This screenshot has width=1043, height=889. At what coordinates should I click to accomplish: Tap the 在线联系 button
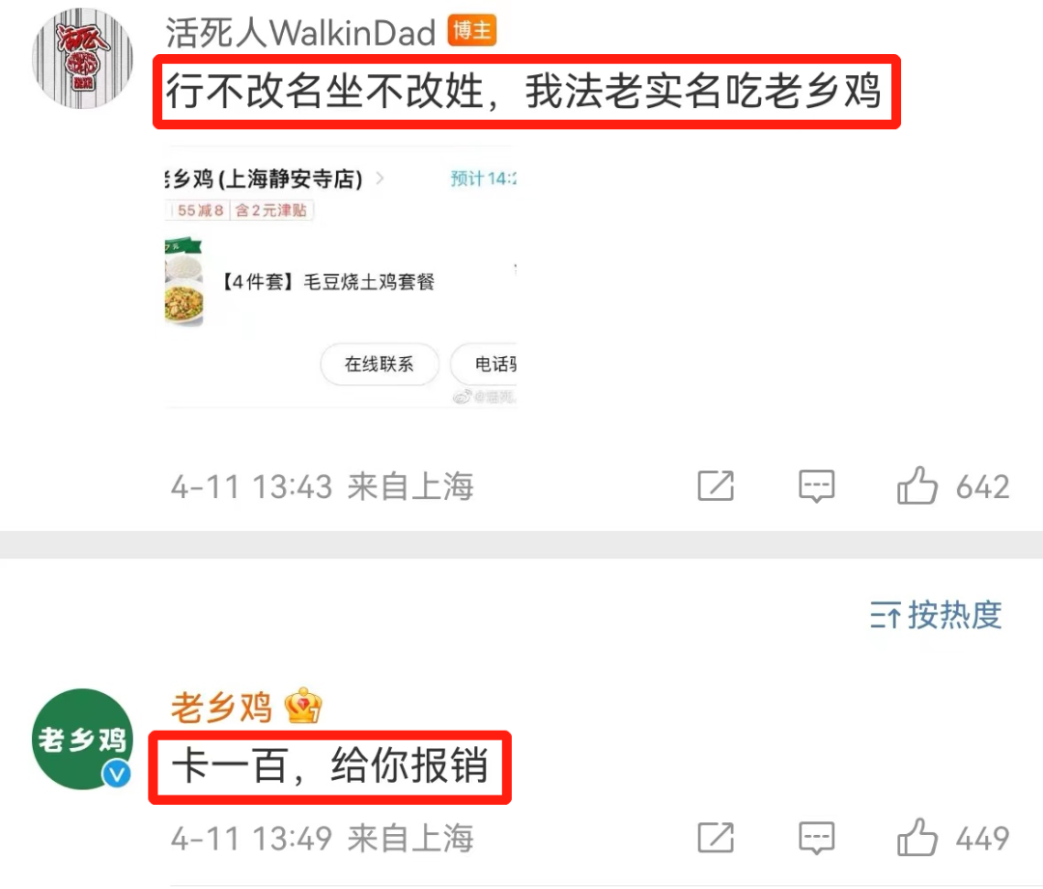click(380, 364)
